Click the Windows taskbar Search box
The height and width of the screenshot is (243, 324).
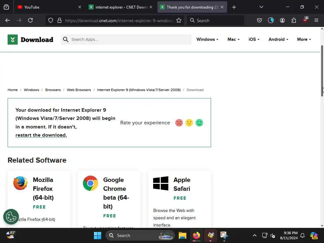(140, 235)
